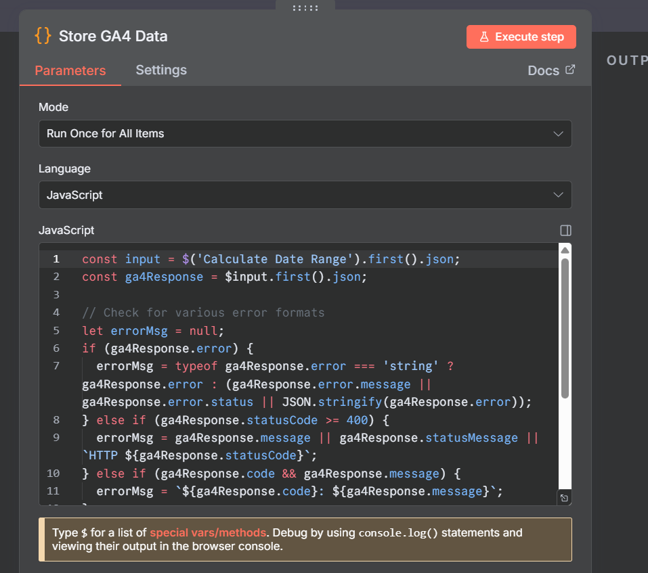Click line number 8 in the gutter
The width and height of the screenshot is (648, 573).
point(56,419)
